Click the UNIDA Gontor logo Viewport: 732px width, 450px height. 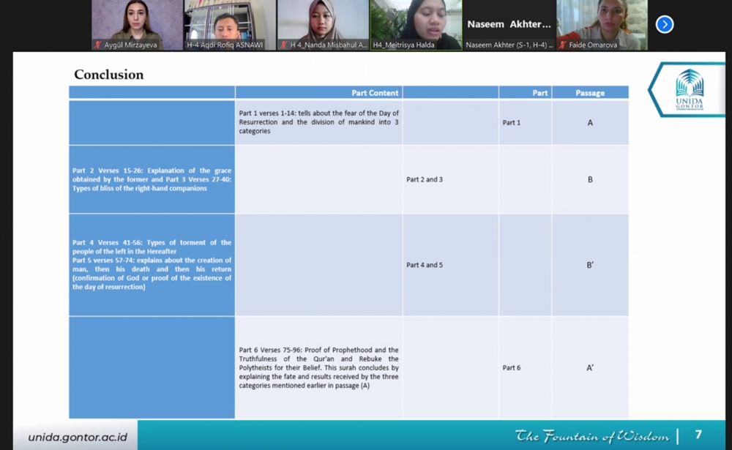tap(689, 89)
